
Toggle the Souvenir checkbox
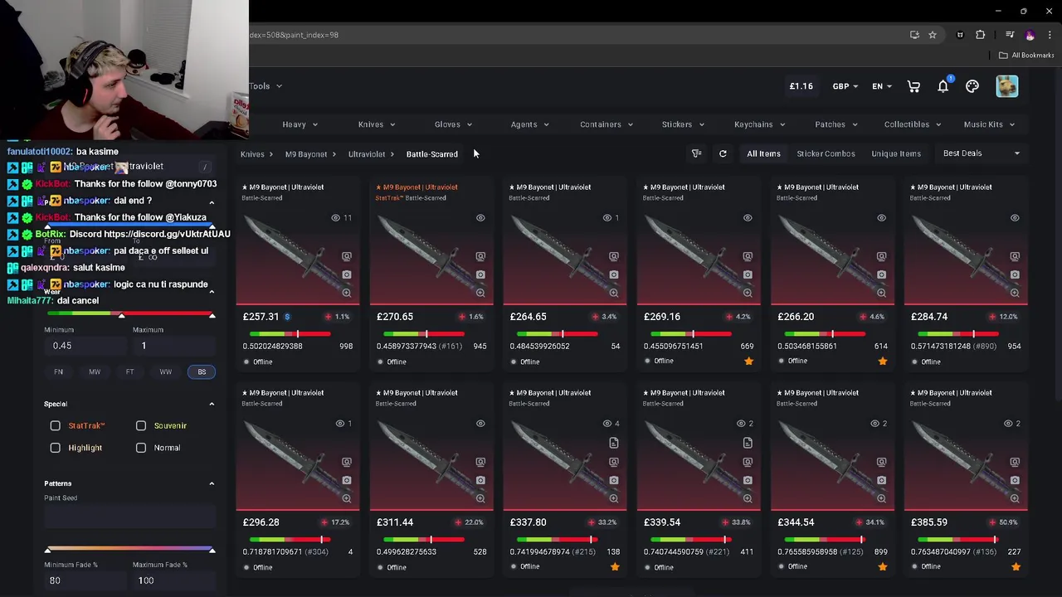click(x=141, y=425)
